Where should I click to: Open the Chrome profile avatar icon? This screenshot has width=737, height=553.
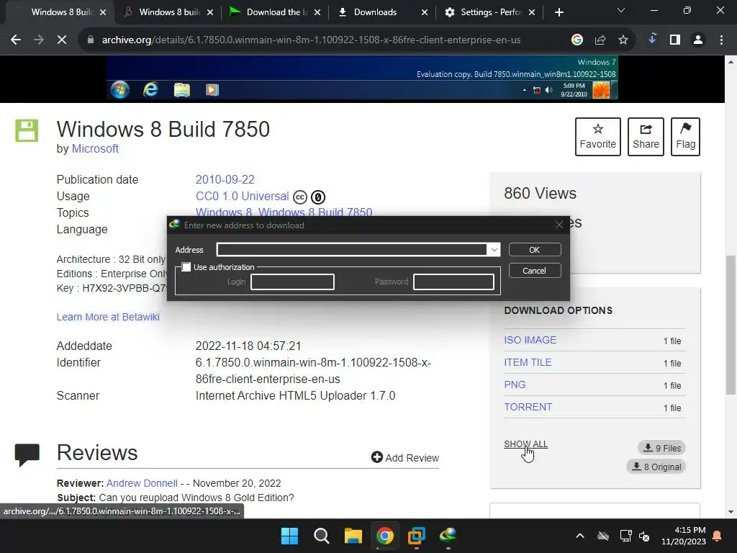point(698,40)
